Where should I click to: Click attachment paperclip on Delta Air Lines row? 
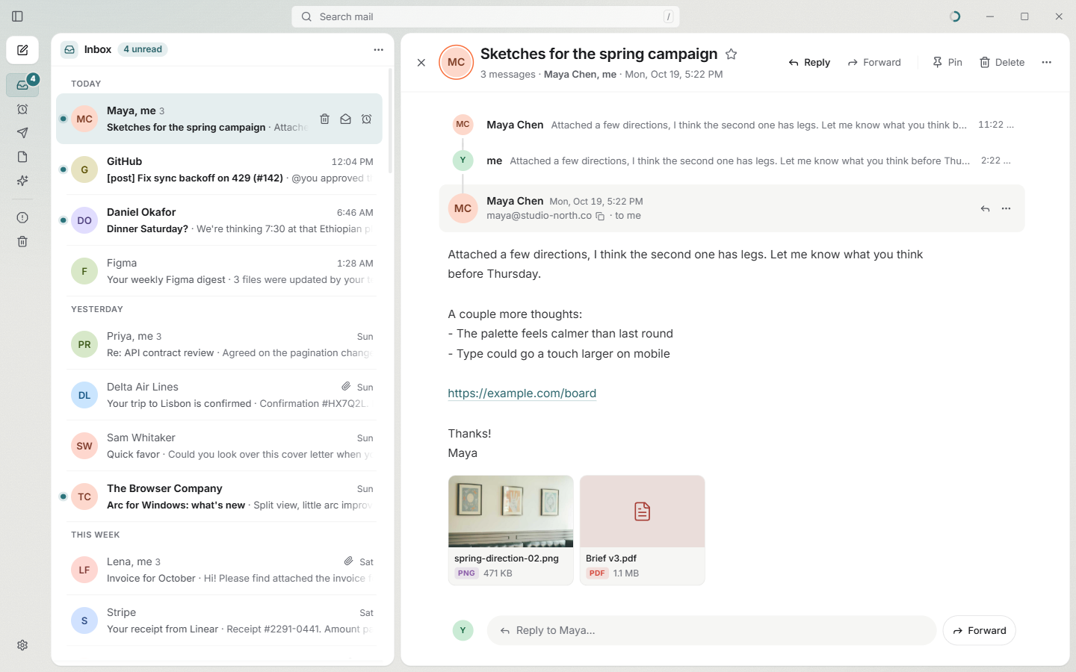346,387
